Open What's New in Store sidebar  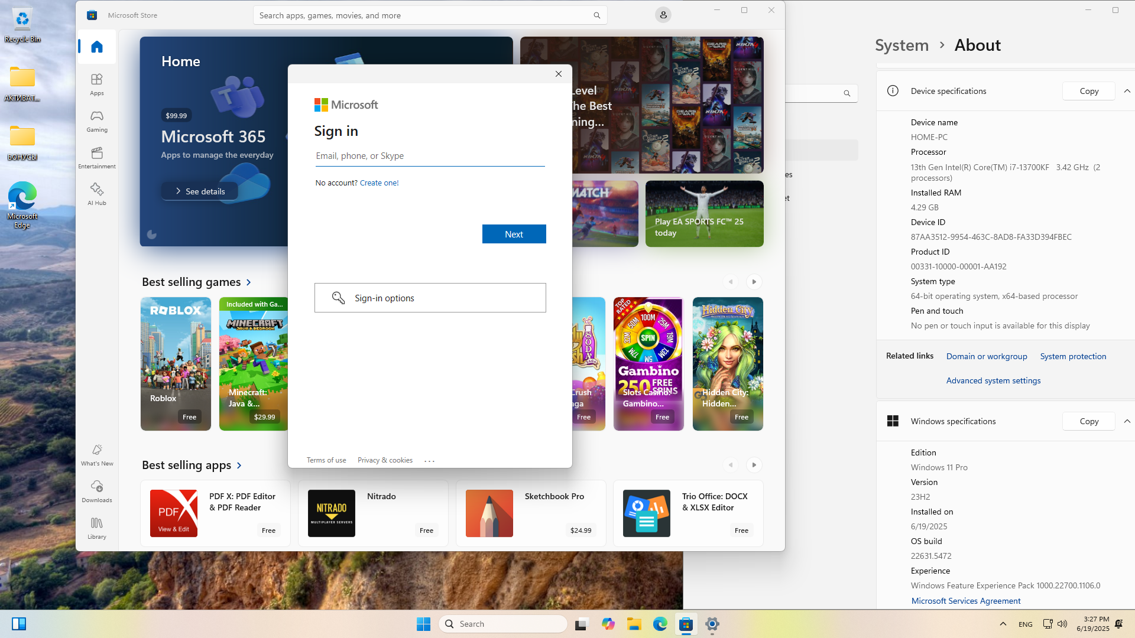97,454
